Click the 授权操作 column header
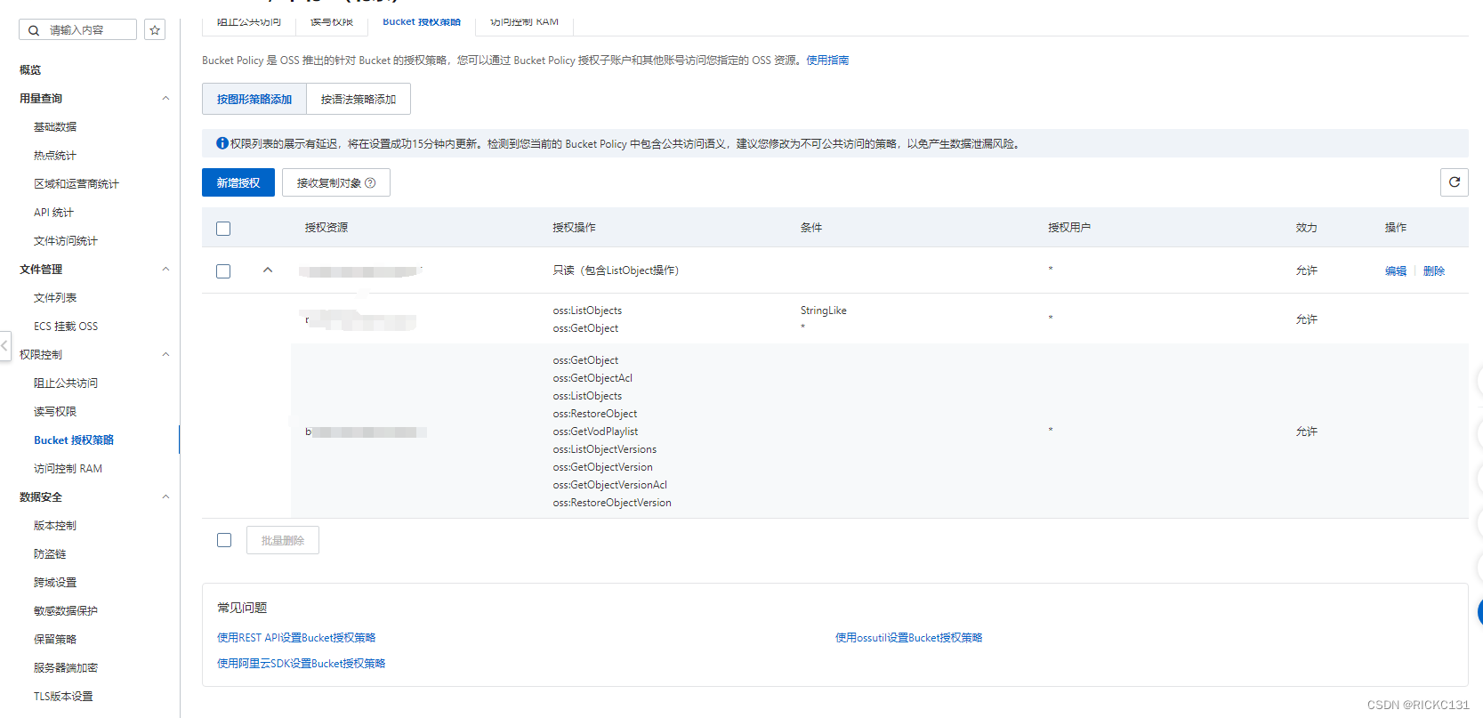This screenshot has width=1483, height=718. [574, 228]
